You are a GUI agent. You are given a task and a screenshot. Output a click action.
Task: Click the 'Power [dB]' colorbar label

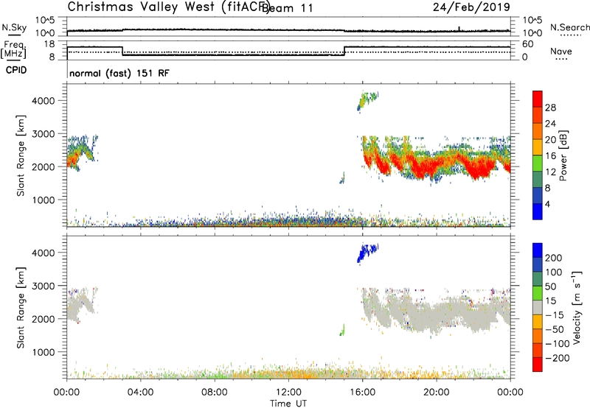click(563, 155)
